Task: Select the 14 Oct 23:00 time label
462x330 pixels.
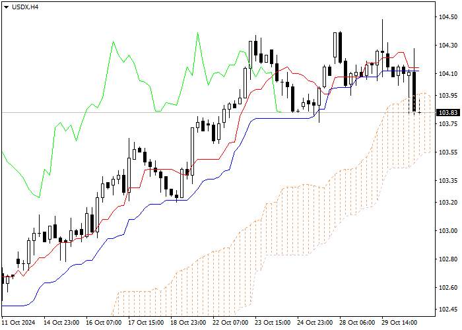Action: pos(61,323)
